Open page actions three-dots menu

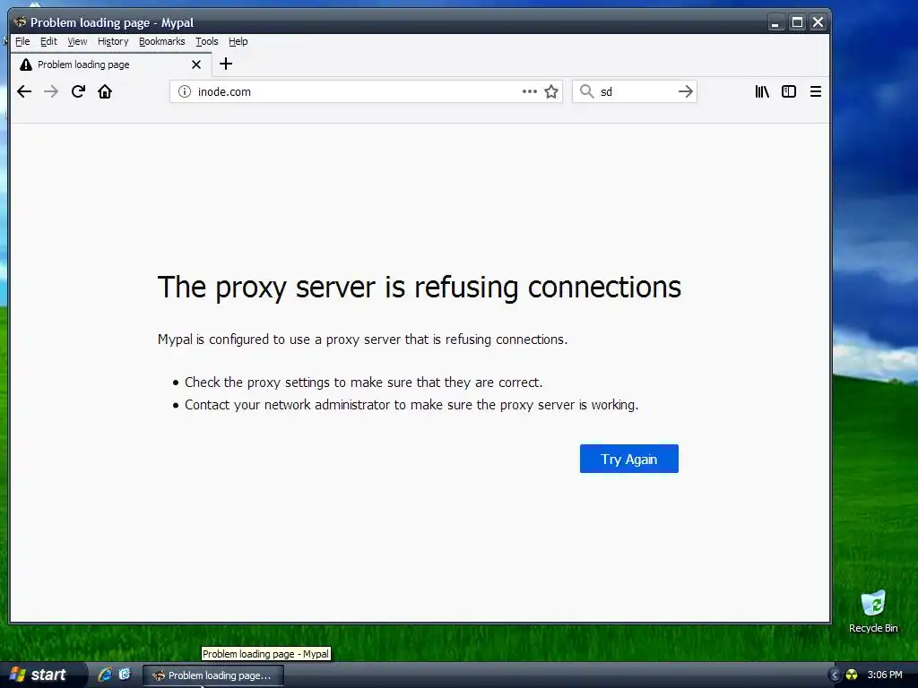coord(529,91)
